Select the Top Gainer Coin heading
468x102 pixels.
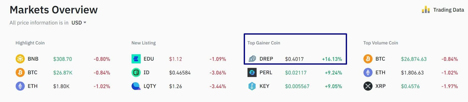pos(264,43)
